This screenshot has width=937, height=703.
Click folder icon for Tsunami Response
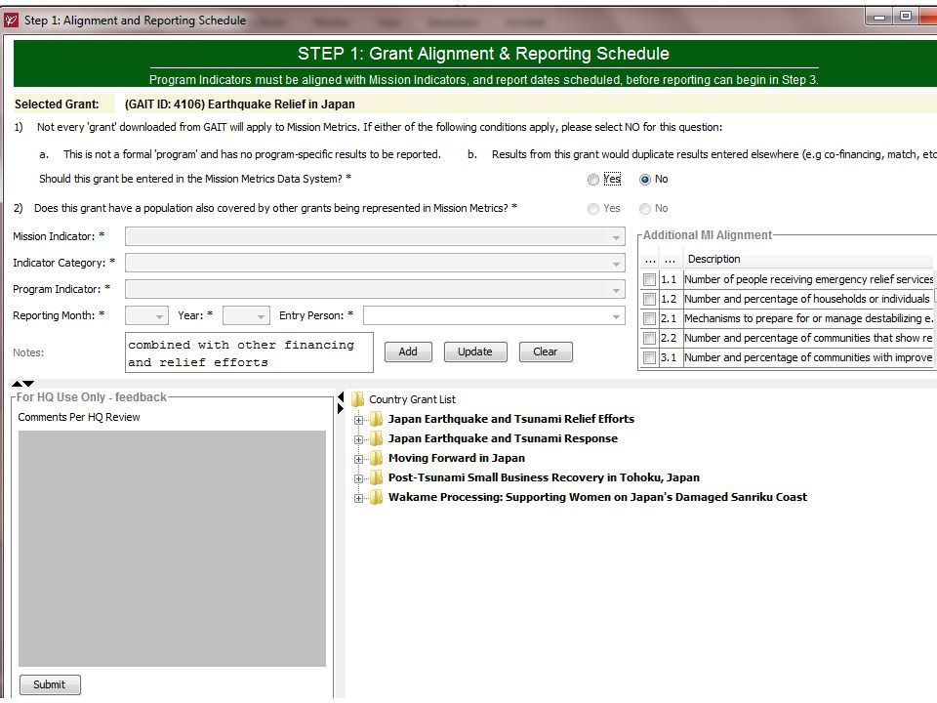[x=377, y=438]
